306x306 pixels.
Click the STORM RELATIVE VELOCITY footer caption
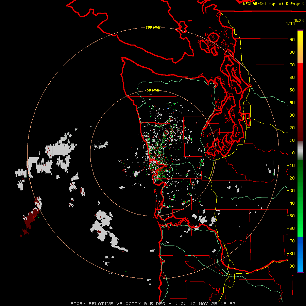click(153, 304)
